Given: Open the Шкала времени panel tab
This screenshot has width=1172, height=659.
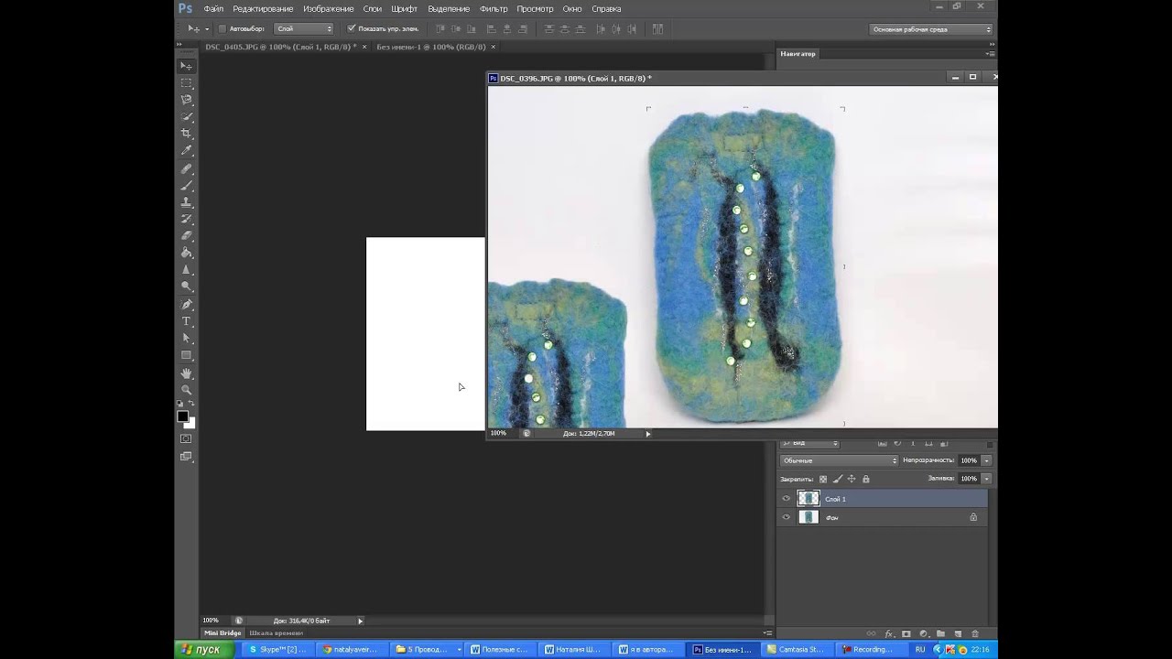Looking at the screenshot, I should click(x=276, y=632).
